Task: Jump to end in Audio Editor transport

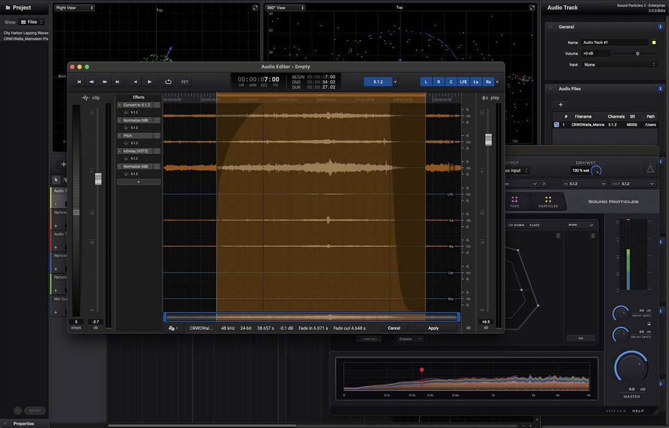Action: click(x=117, y=82)
